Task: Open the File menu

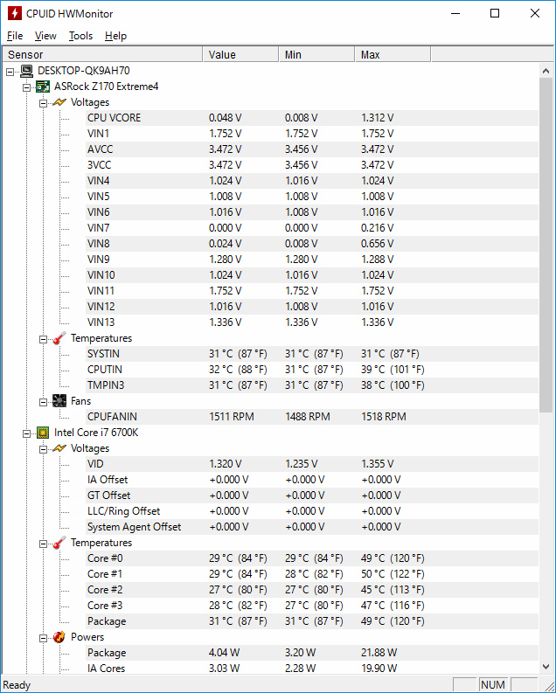Action: click(15, 36)
